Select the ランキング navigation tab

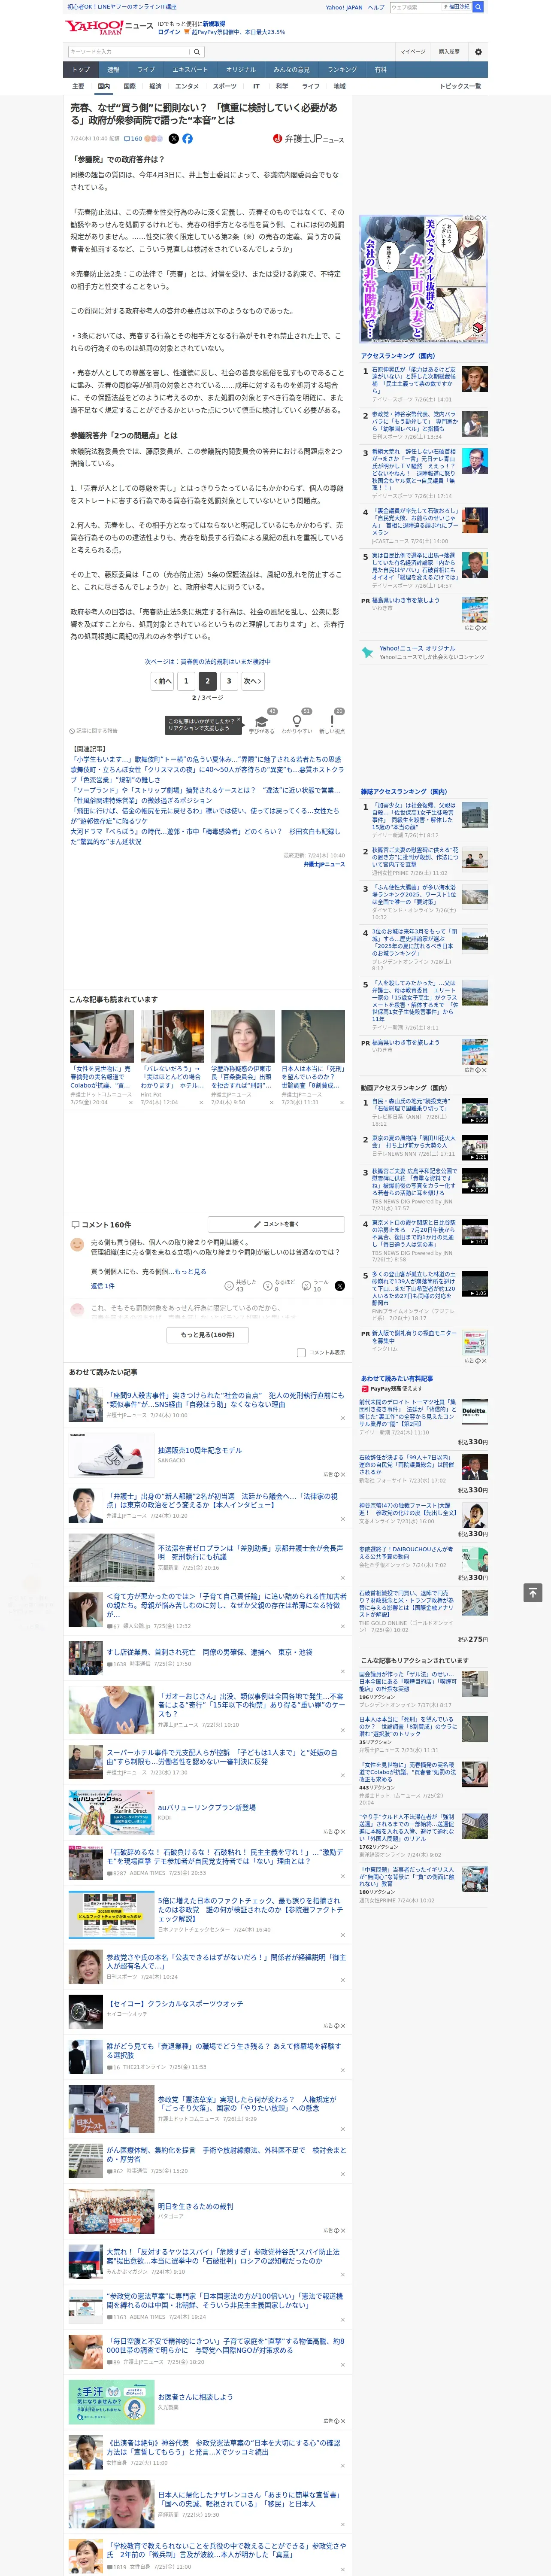pos(342,70)
